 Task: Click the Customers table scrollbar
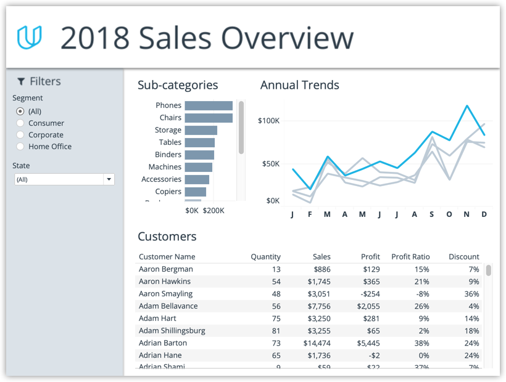pos(489,270)
